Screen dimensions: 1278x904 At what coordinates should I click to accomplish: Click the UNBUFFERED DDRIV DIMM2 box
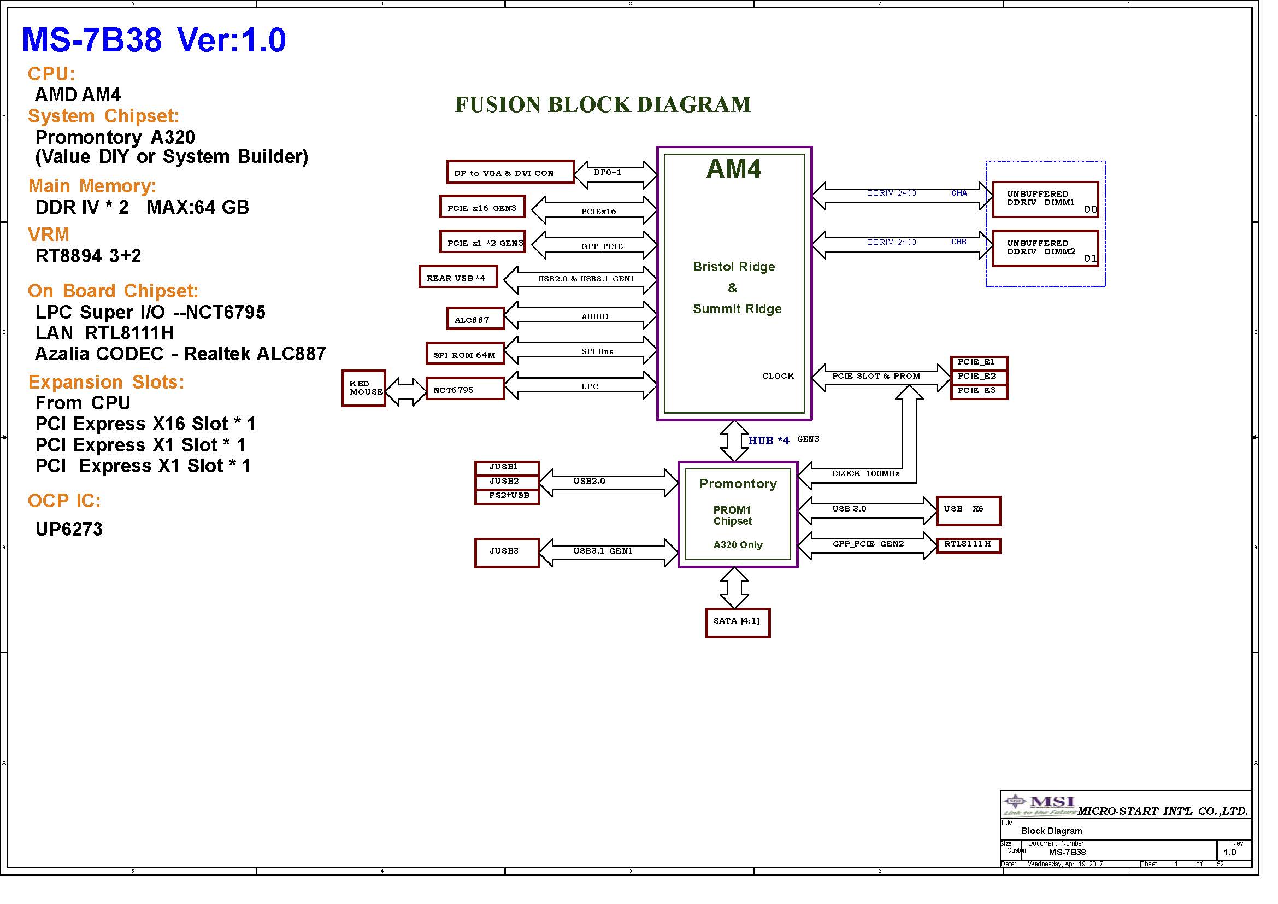coord(1045,248)
